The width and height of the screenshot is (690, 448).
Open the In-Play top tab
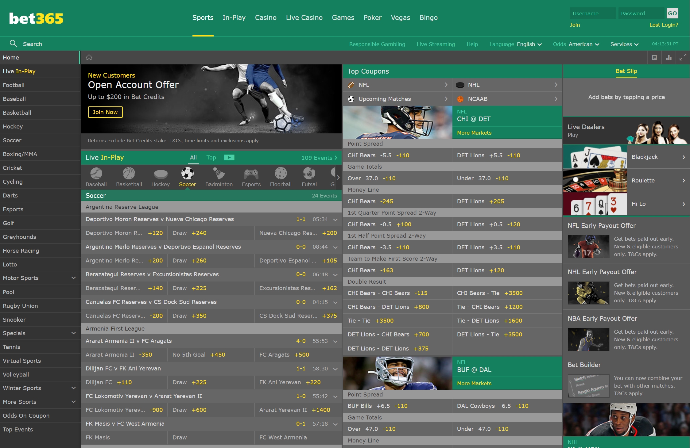click(x=234, y=18)
